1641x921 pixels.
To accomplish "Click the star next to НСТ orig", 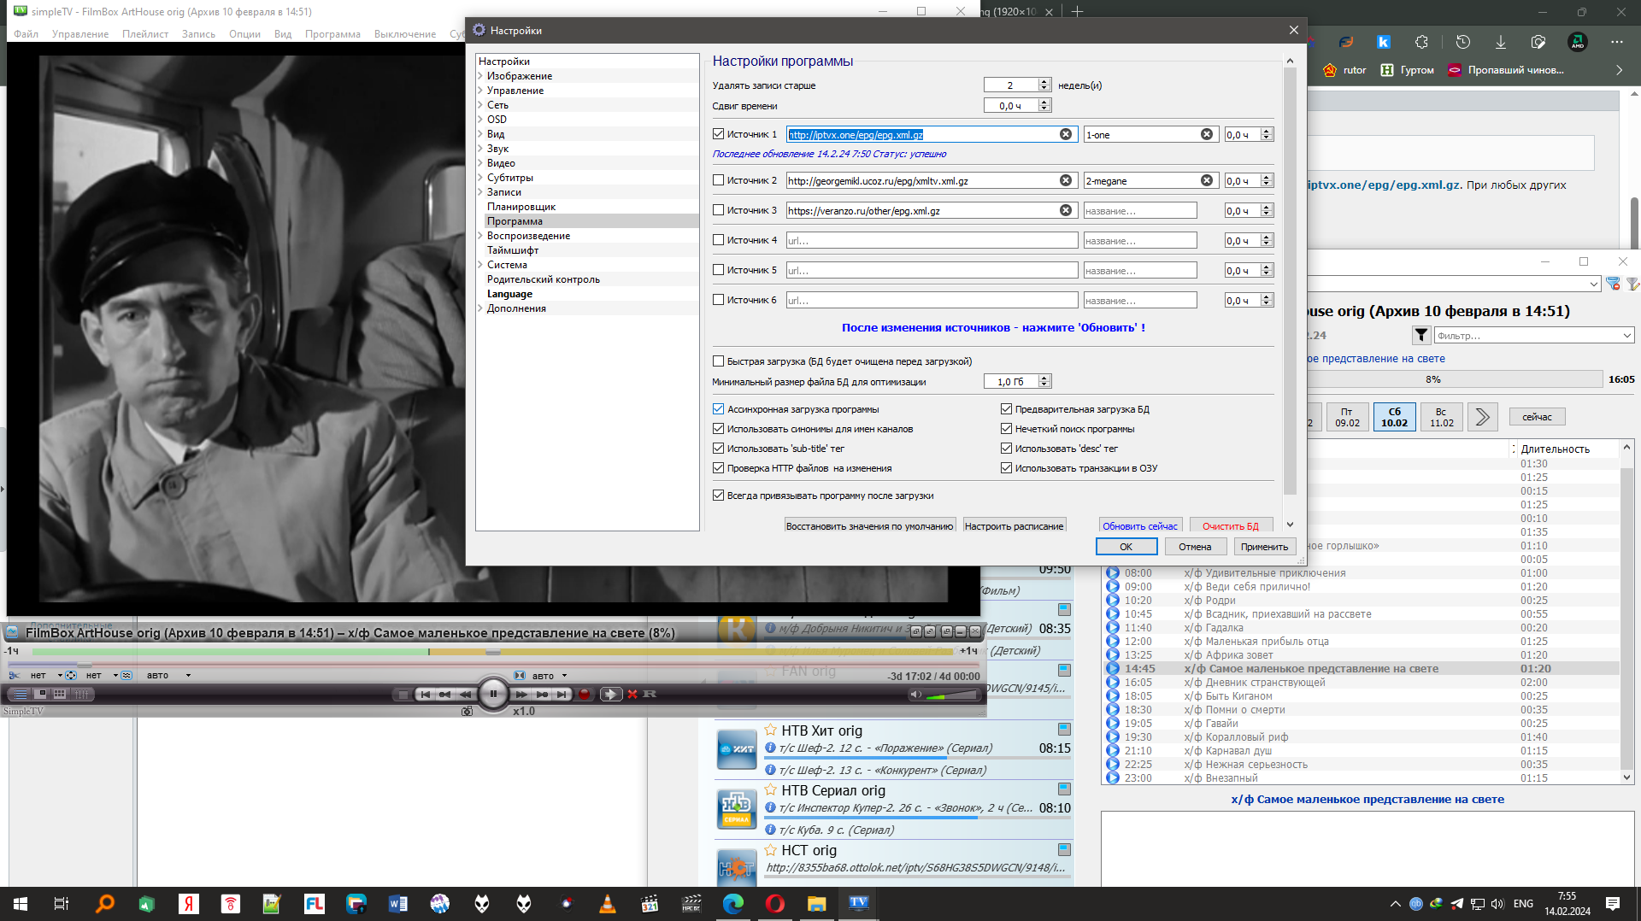I will pyautogui.click(x=770, y=850).
